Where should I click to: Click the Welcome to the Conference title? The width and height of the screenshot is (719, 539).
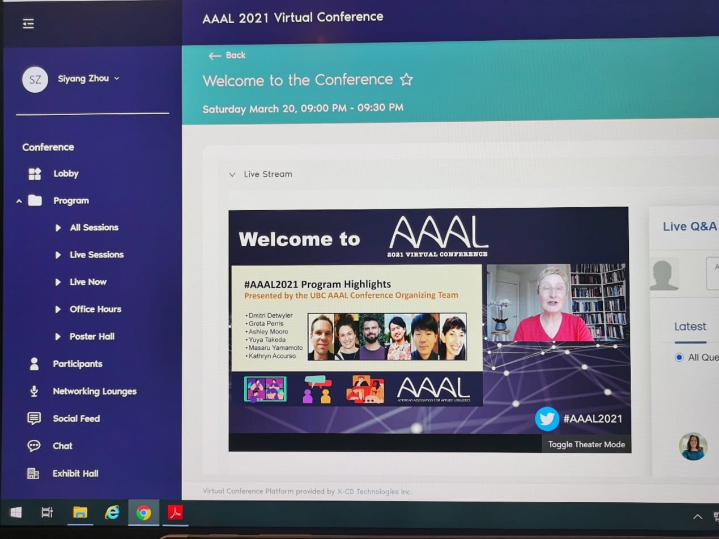pos(298,80)
